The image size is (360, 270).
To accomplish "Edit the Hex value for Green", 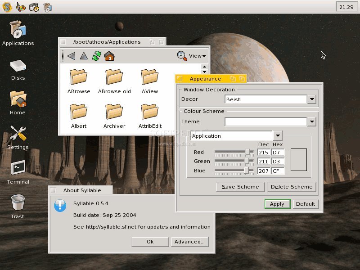I will (277, 161).
